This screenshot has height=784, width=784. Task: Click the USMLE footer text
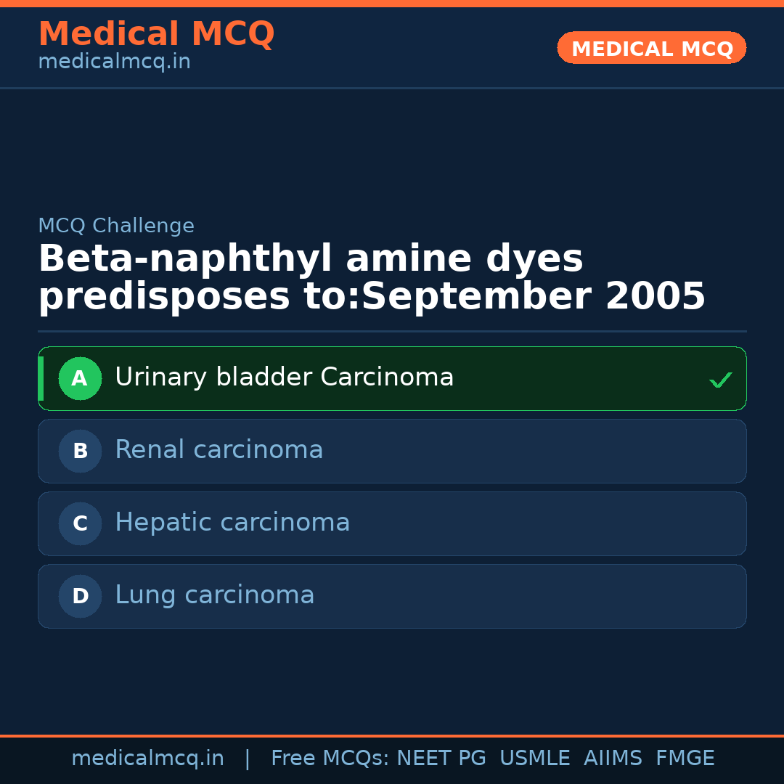point(534,759)
